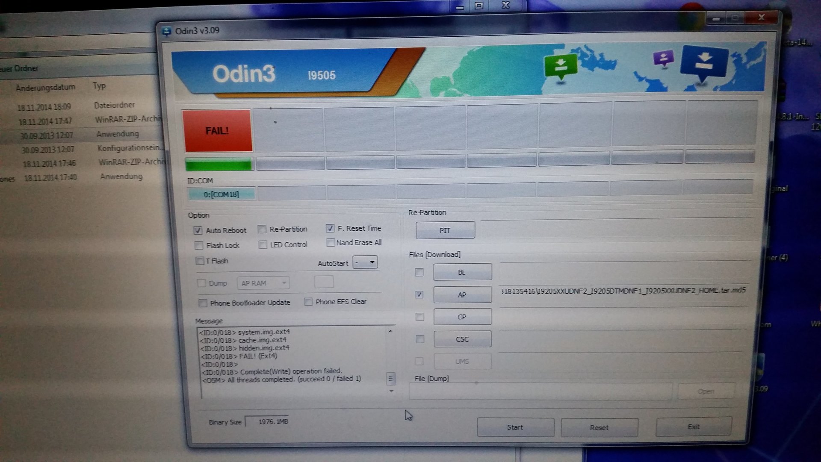
Task: Click the BL file button
Action: pos(462,272)
